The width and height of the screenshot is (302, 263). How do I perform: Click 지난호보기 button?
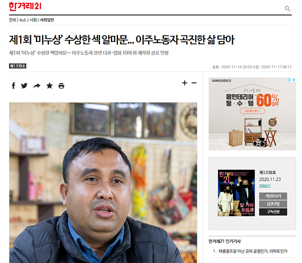(x=273, y=196)
